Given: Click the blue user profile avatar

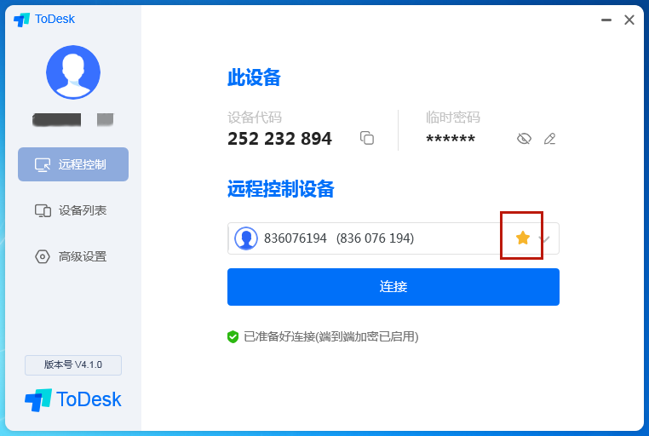Looking at the screenshot, I should click(x=73, y=72).
